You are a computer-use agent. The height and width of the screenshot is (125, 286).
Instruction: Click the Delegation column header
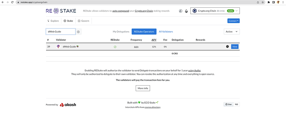coord(178,40)
